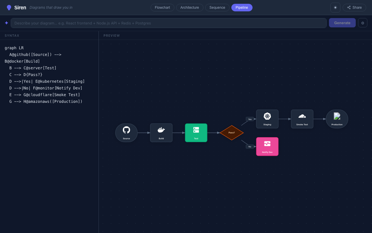Screen dimensions: 372x233
Task: Click the 'Test' node label
Action: [196, 138]
